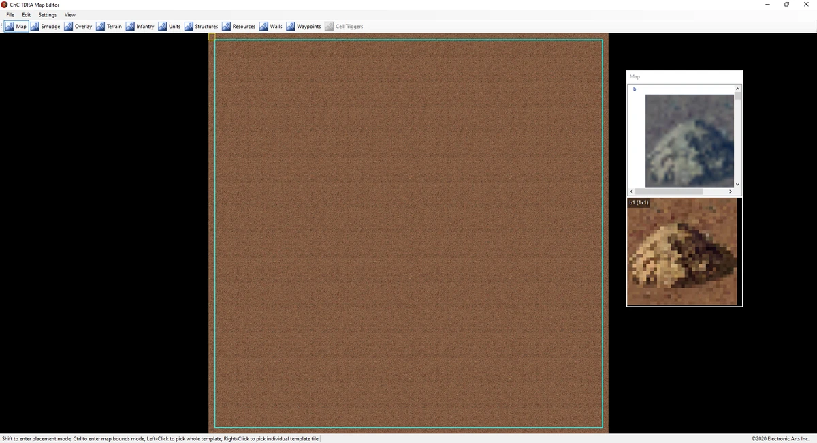Switch to the Resources tool
The height and width of the screenshot is (443, 817).
[238, 26]
